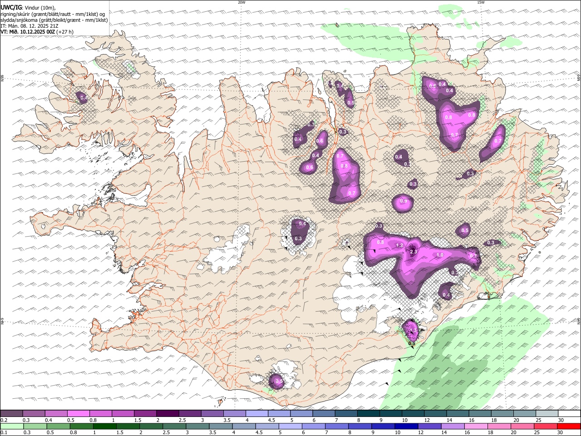Click the 1.0 precipitation value on map
Screen dimensions: 581x436
click(439, 255)
